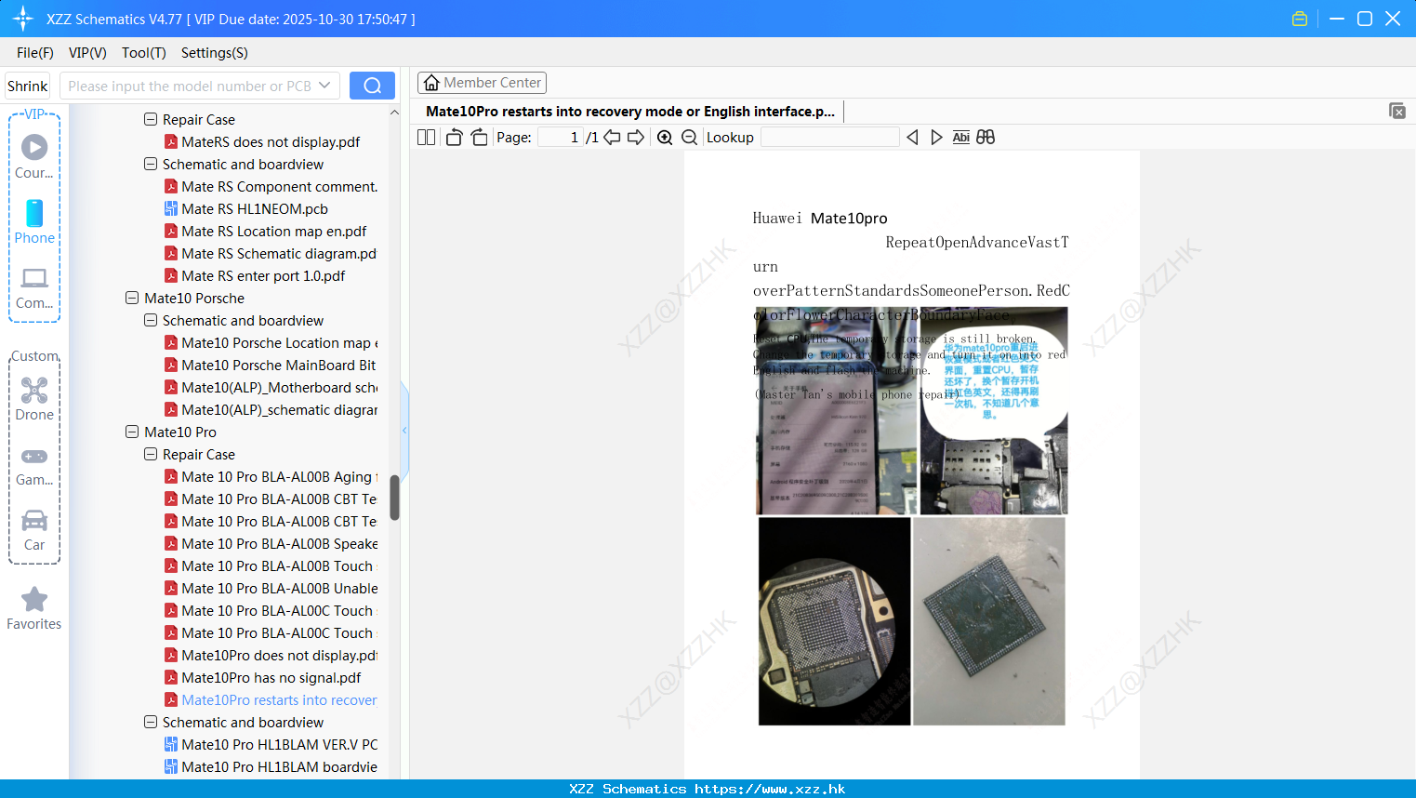The width and height of the screenshot is (1416, 798).
Task: Collapse the Mate10 Pro node
Action: pyautogui.click(x=132, y=432)
